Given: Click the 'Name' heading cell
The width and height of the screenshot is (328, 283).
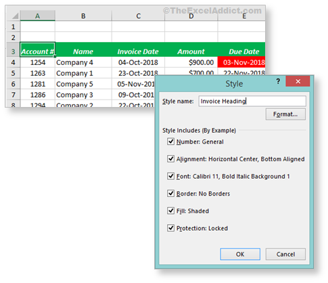Looking at the screenshot, I should tap(83, 50).
